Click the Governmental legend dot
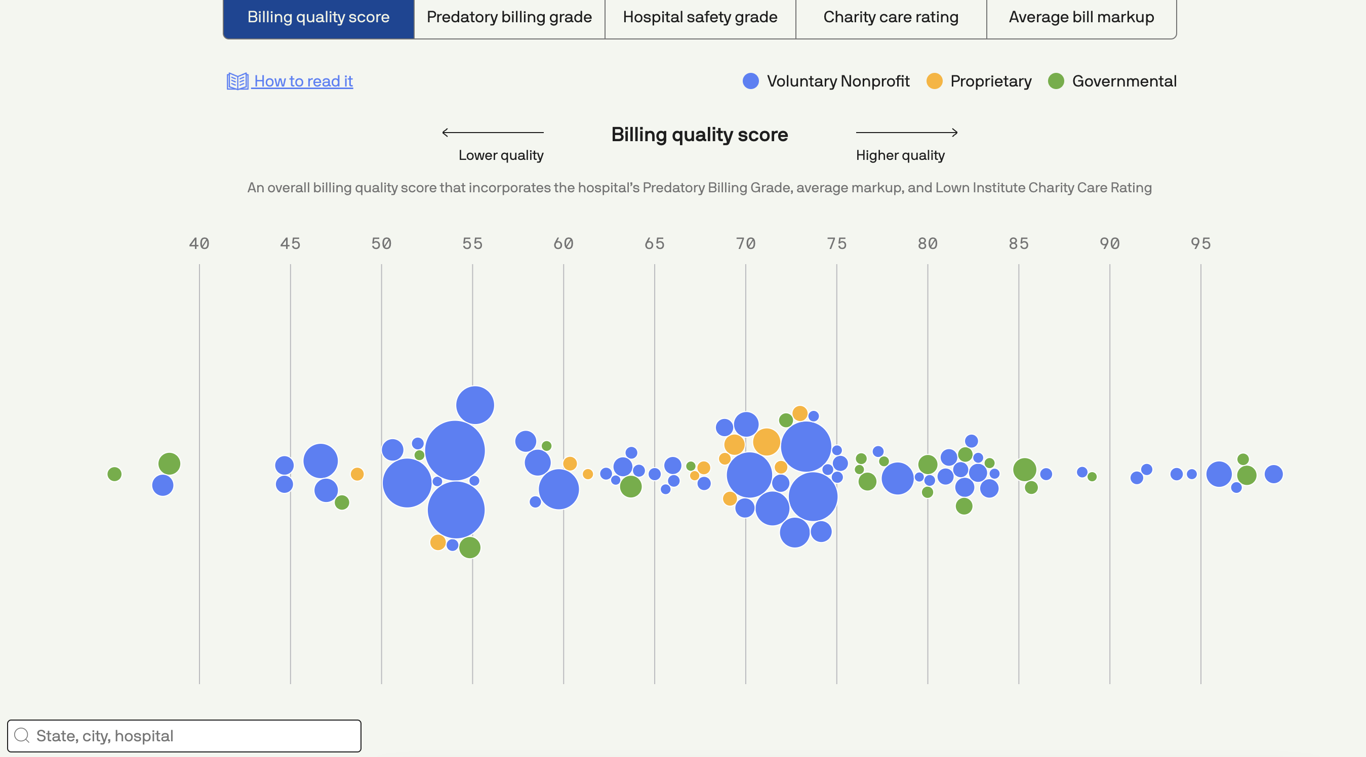 (x=1056, y=81)
